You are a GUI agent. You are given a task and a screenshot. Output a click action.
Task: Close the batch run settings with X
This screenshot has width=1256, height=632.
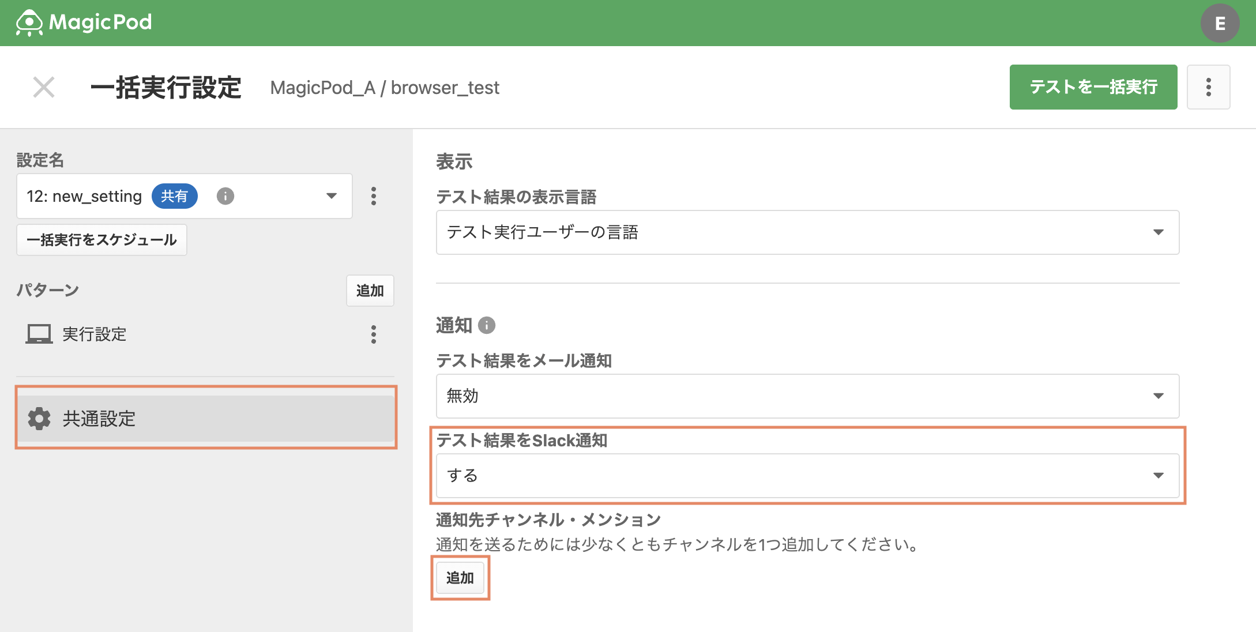(x=44, y=88)
